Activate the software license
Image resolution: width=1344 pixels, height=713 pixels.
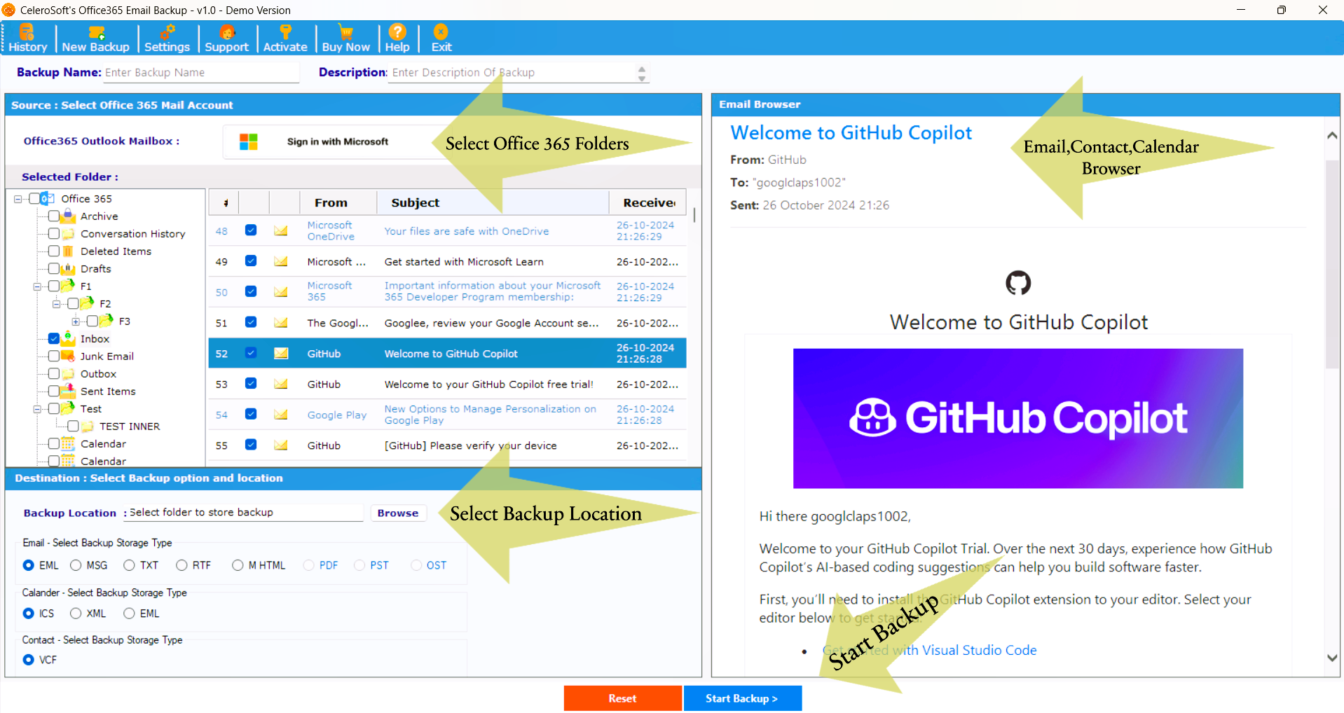pos(285,38)
